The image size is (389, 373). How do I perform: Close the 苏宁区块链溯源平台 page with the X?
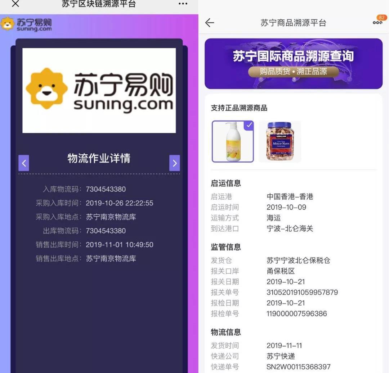tap(15, 4)
